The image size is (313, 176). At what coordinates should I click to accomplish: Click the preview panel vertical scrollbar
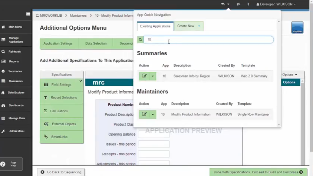click(302, 122)
